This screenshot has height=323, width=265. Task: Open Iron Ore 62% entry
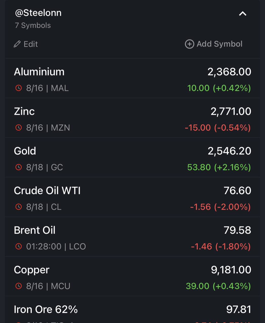132,310
